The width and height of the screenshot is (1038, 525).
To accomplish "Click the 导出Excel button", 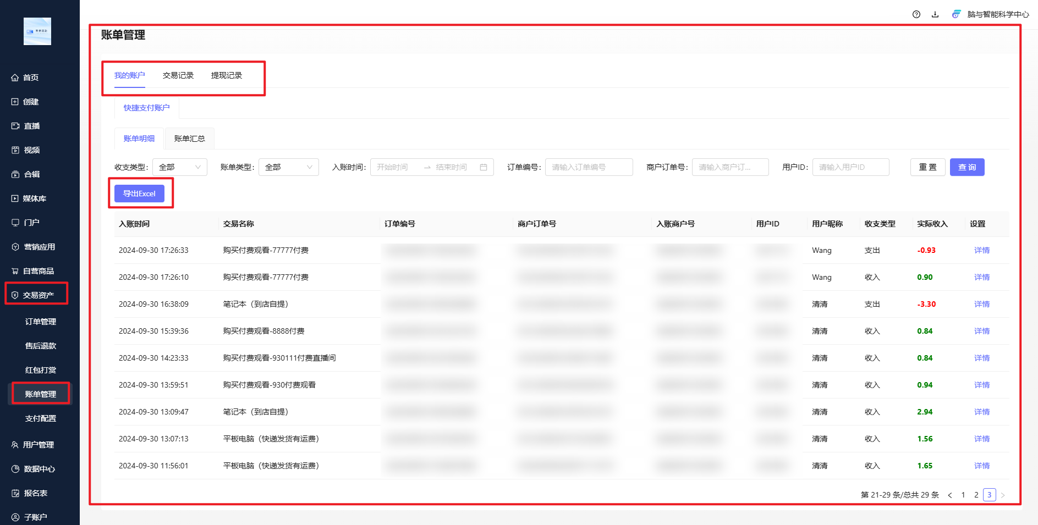I will click(139, 194).
